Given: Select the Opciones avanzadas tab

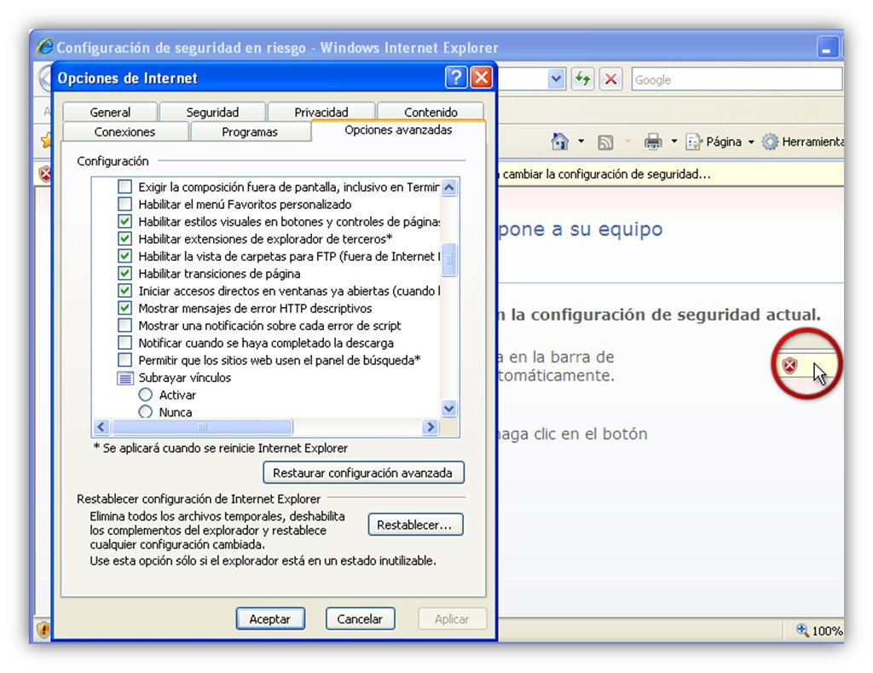Looking at the screenshot, I should (x=398, y=130).
